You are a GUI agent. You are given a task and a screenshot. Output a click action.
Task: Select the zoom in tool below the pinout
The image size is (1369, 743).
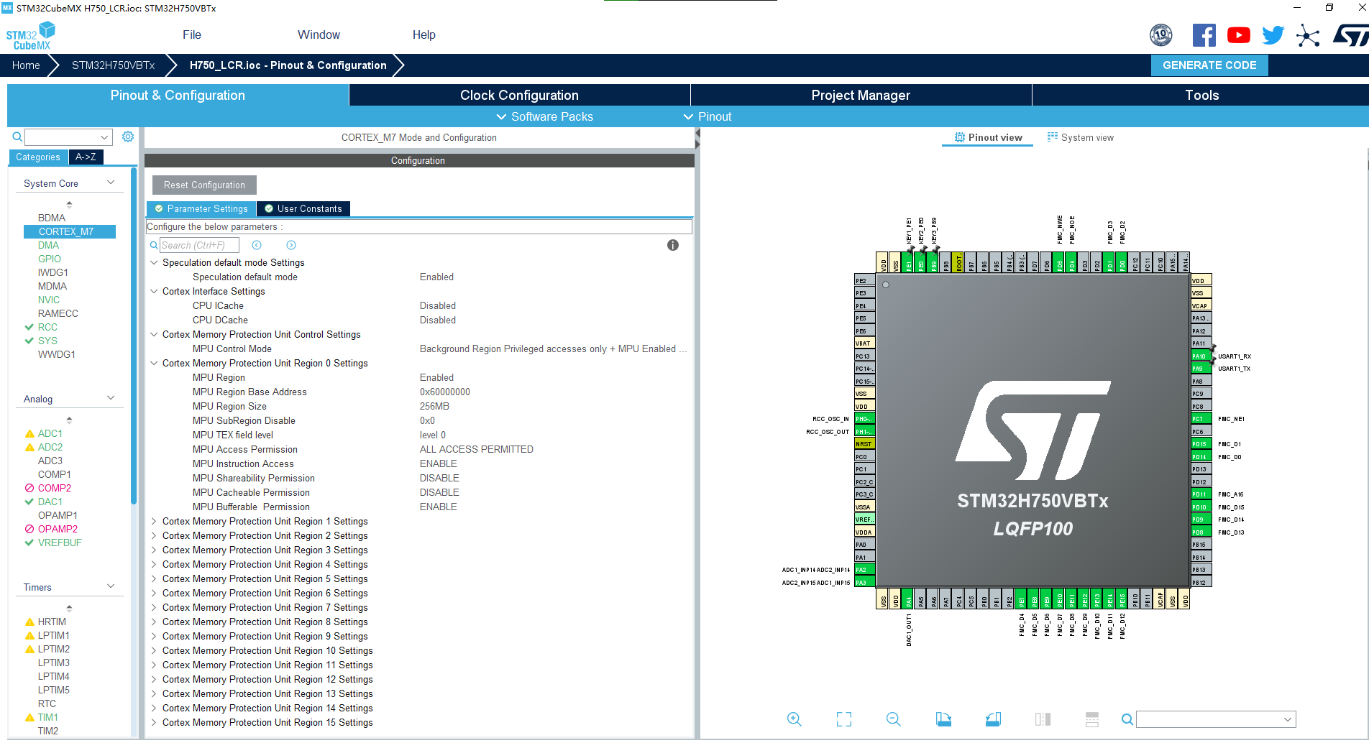tap(794, 719)
